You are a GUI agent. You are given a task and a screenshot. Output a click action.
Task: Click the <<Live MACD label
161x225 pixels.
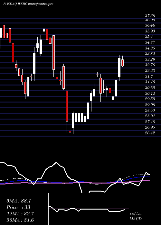(136, 217)
